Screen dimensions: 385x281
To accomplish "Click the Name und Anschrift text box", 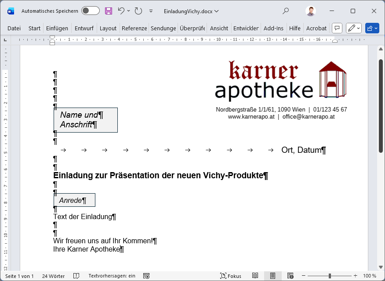I will 86,120.
